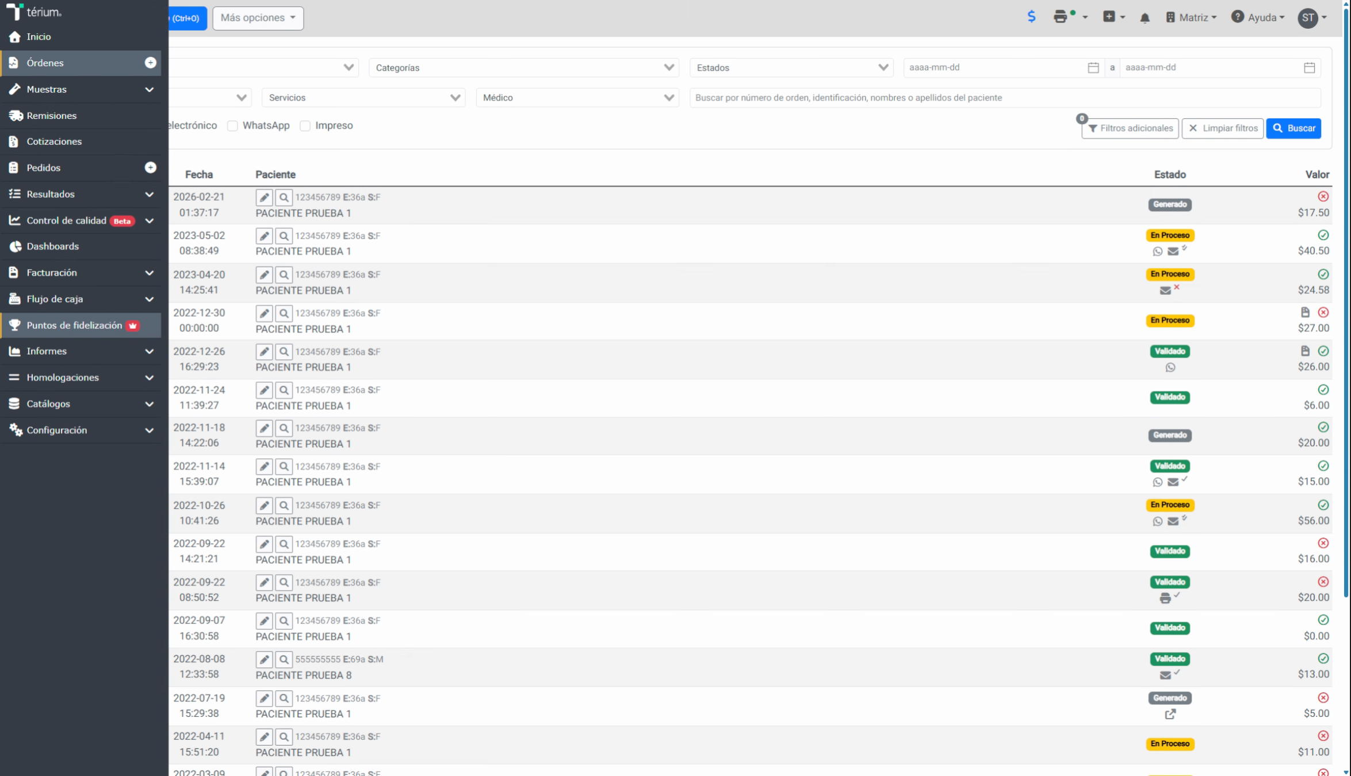Click magnifier icon for 2023-05-02 order
The image size is (1351, 776).
click(x=284, y=236)
